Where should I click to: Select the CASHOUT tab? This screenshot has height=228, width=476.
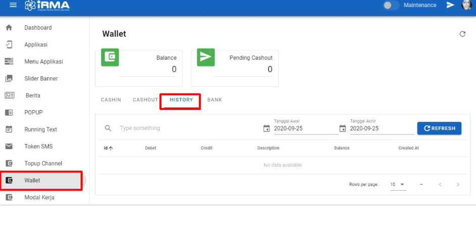click(146, 100)
